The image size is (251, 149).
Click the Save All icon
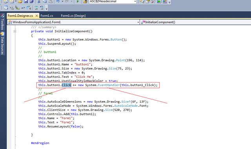click(x=31, y=2)
